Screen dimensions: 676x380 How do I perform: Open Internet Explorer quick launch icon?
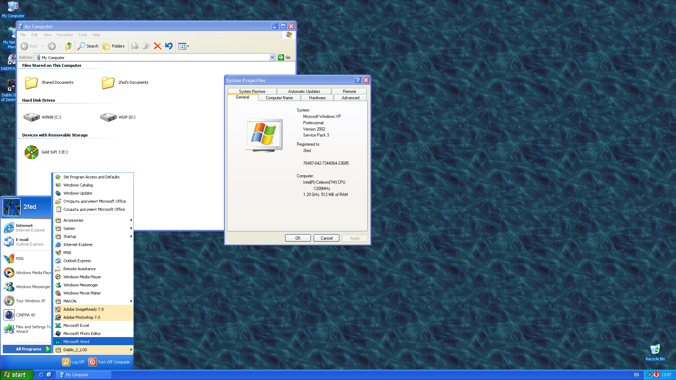[x=41, y=375]
